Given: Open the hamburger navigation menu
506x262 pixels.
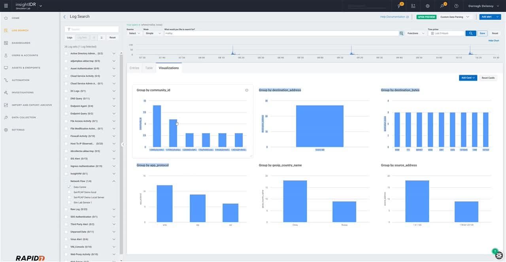Looking at the screenshot, I should click(x=6, y=6).
